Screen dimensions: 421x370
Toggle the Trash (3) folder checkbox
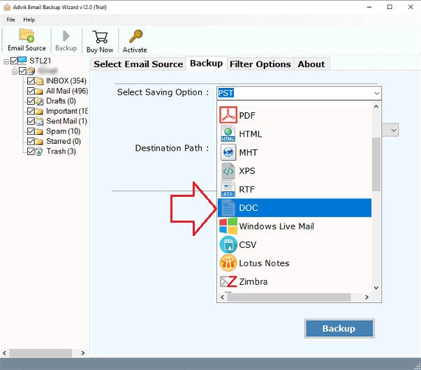30,151
